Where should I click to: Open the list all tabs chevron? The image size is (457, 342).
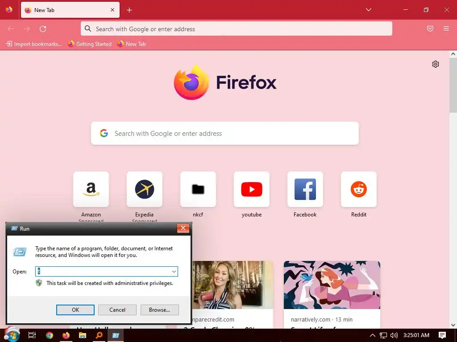(368, 10)
